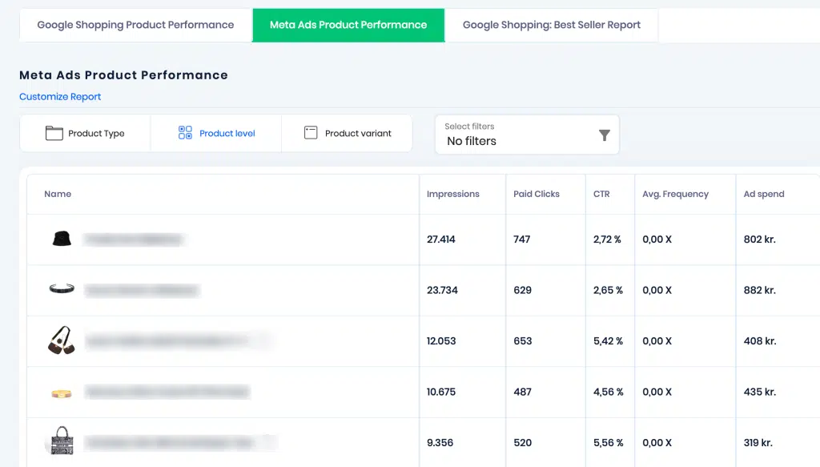
Task: Sort by the Avg. Frequency column header
Action: point(676,194)
